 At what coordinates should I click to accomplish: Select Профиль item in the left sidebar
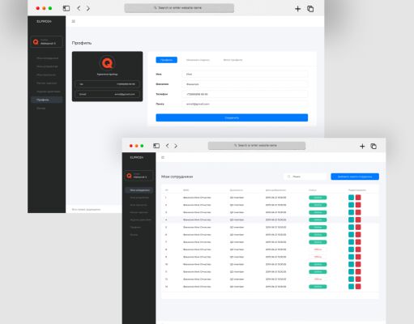click(47, 100)
